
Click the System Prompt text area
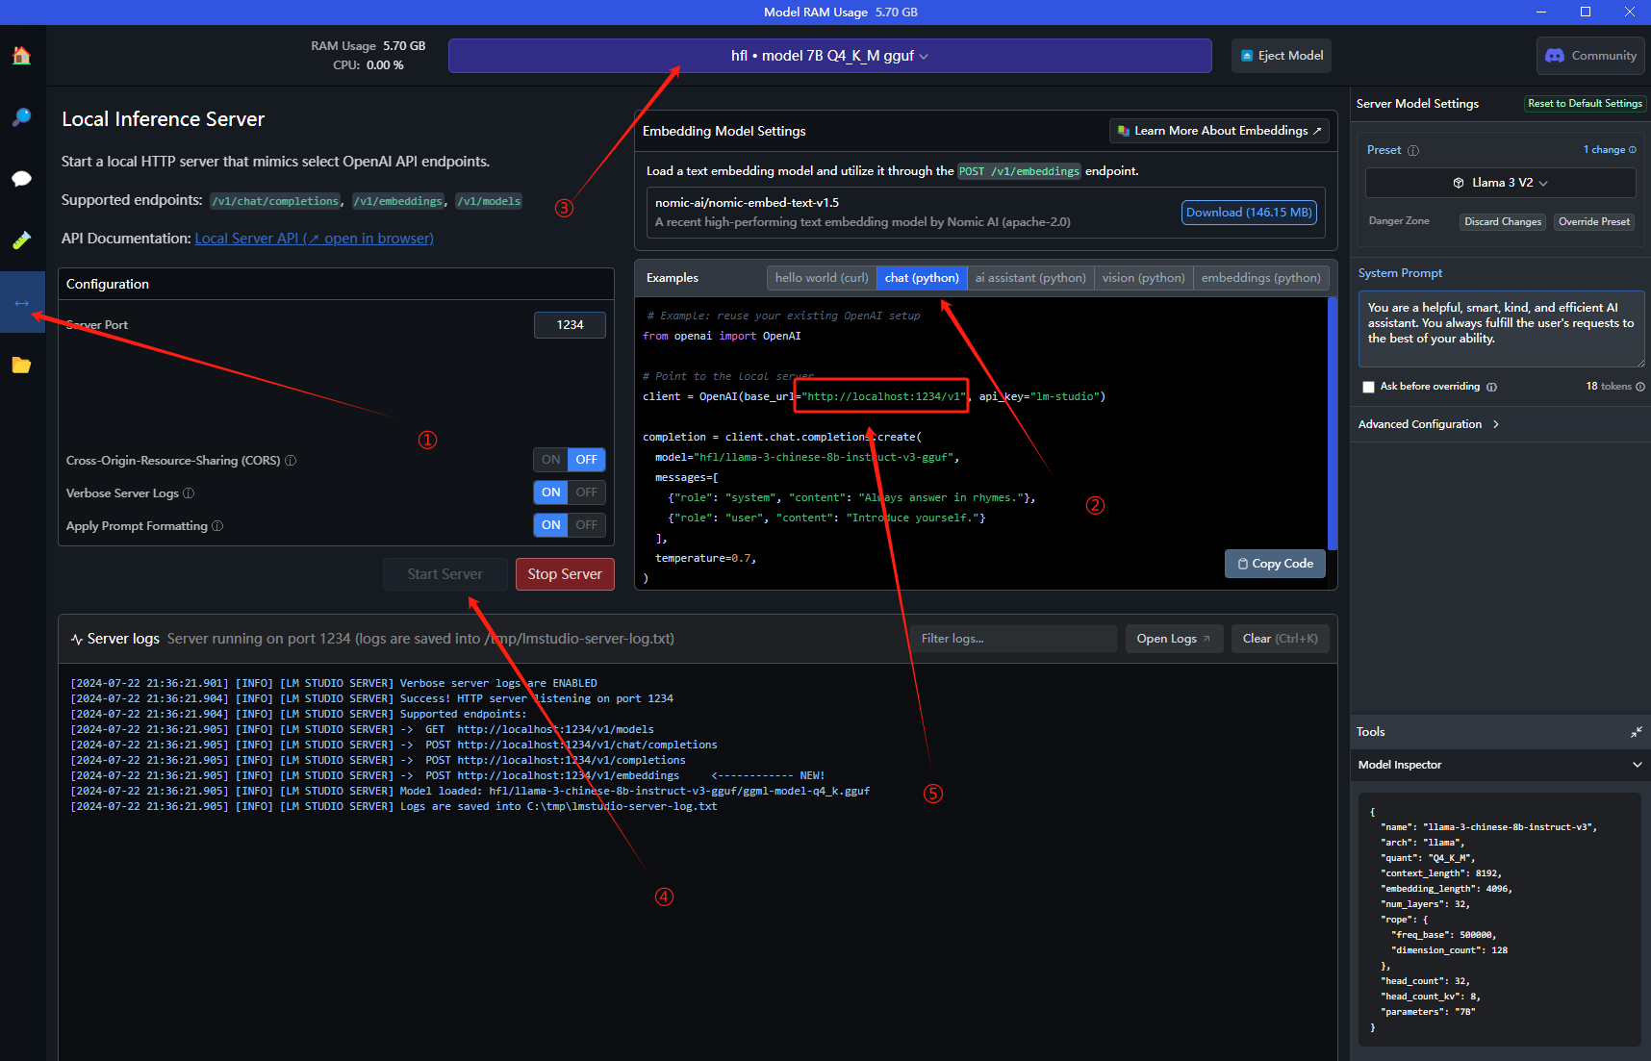coord(1501,329)
